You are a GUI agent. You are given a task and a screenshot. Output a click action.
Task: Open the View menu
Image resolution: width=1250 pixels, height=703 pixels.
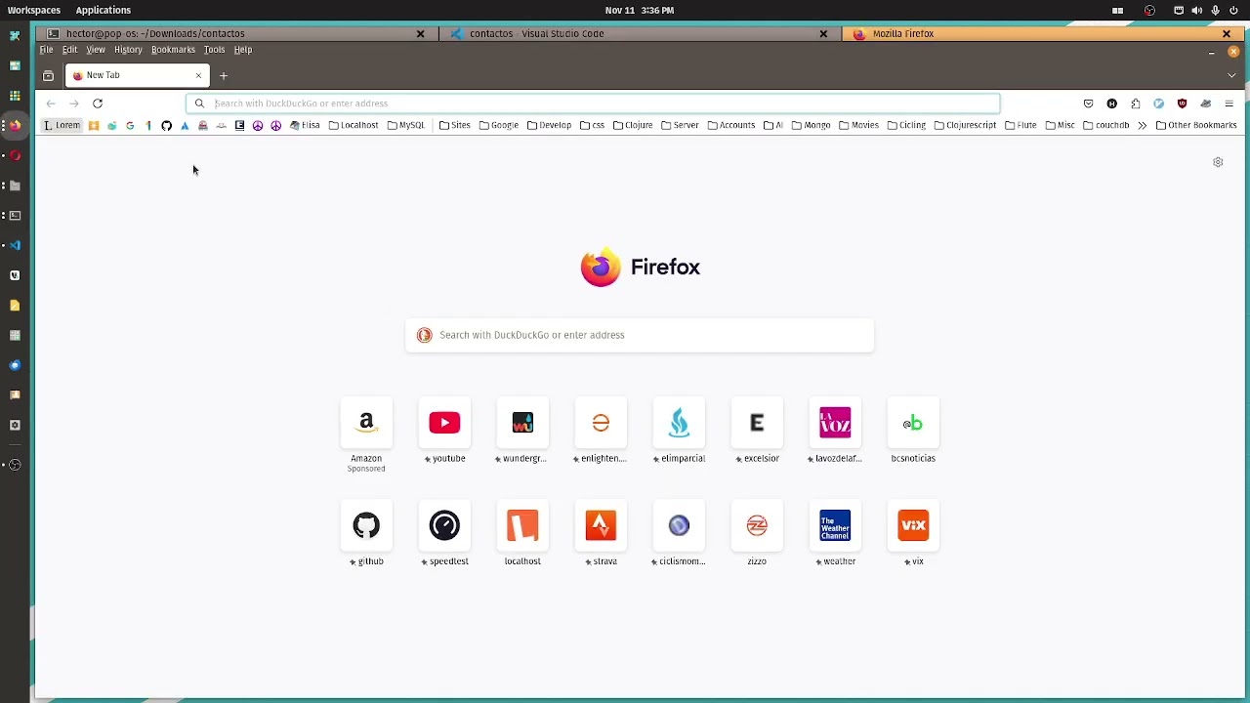96,50
